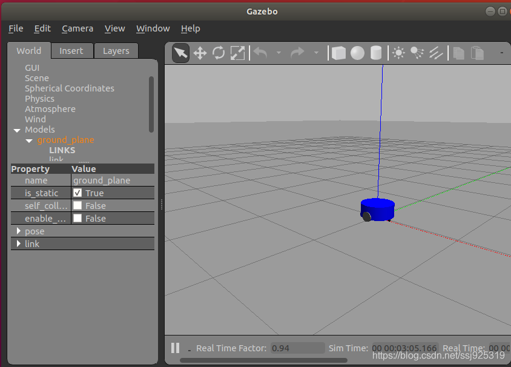
Task: Switch to the World tab
Action: (29, 51)
